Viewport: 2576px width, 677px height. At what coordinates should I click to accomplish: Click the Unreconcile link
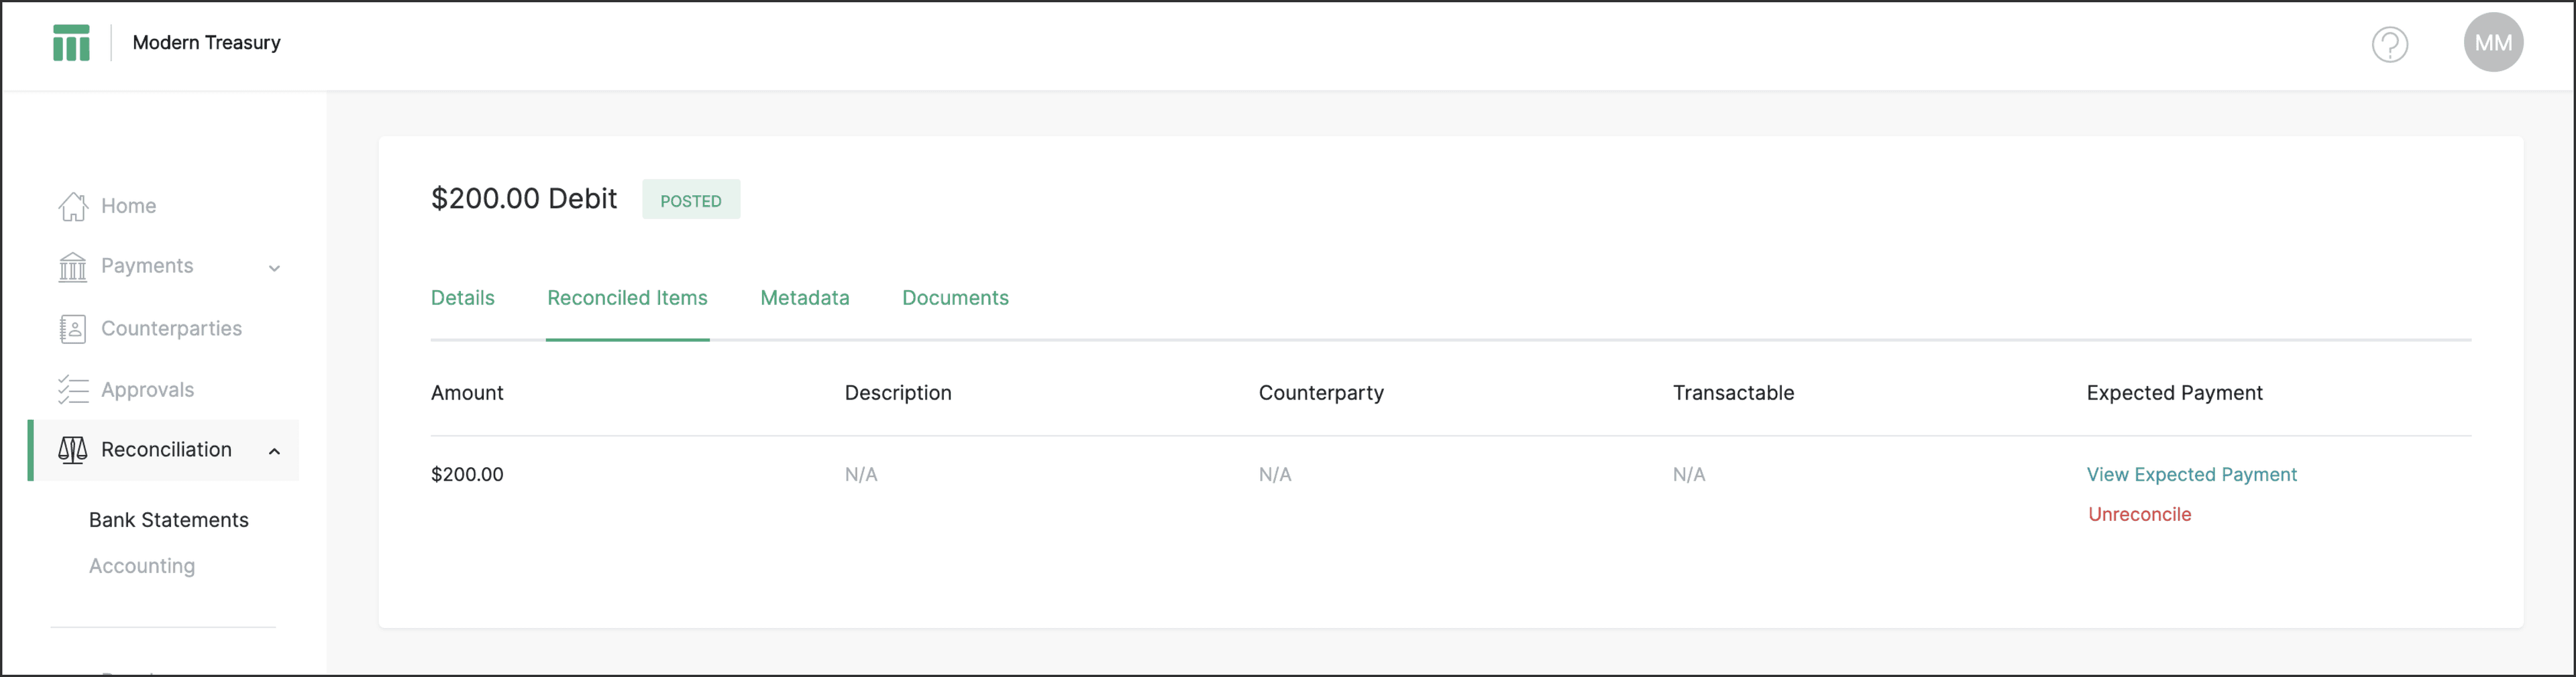coord(2140,514)
